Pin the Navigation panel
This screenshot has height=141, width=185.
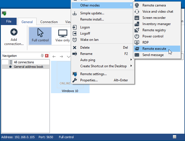point(42,56)
